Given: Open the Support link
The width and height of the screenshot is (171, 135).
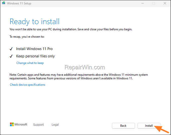Looking at the screenshot, I should pyautogui.click(x=39, y=125).
